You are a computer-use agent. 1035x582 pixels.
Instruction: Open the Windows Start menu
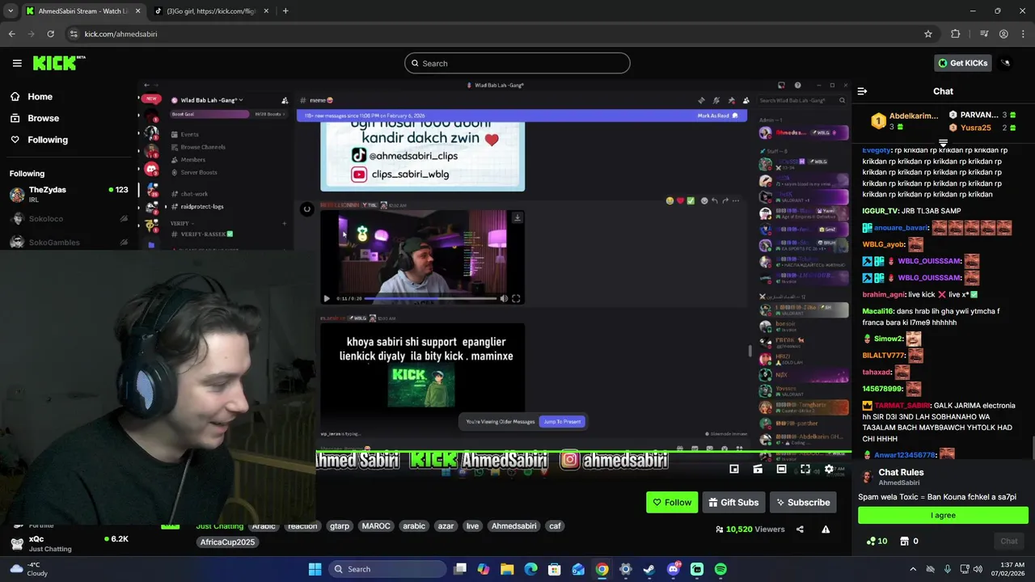[x=315, y=569]
